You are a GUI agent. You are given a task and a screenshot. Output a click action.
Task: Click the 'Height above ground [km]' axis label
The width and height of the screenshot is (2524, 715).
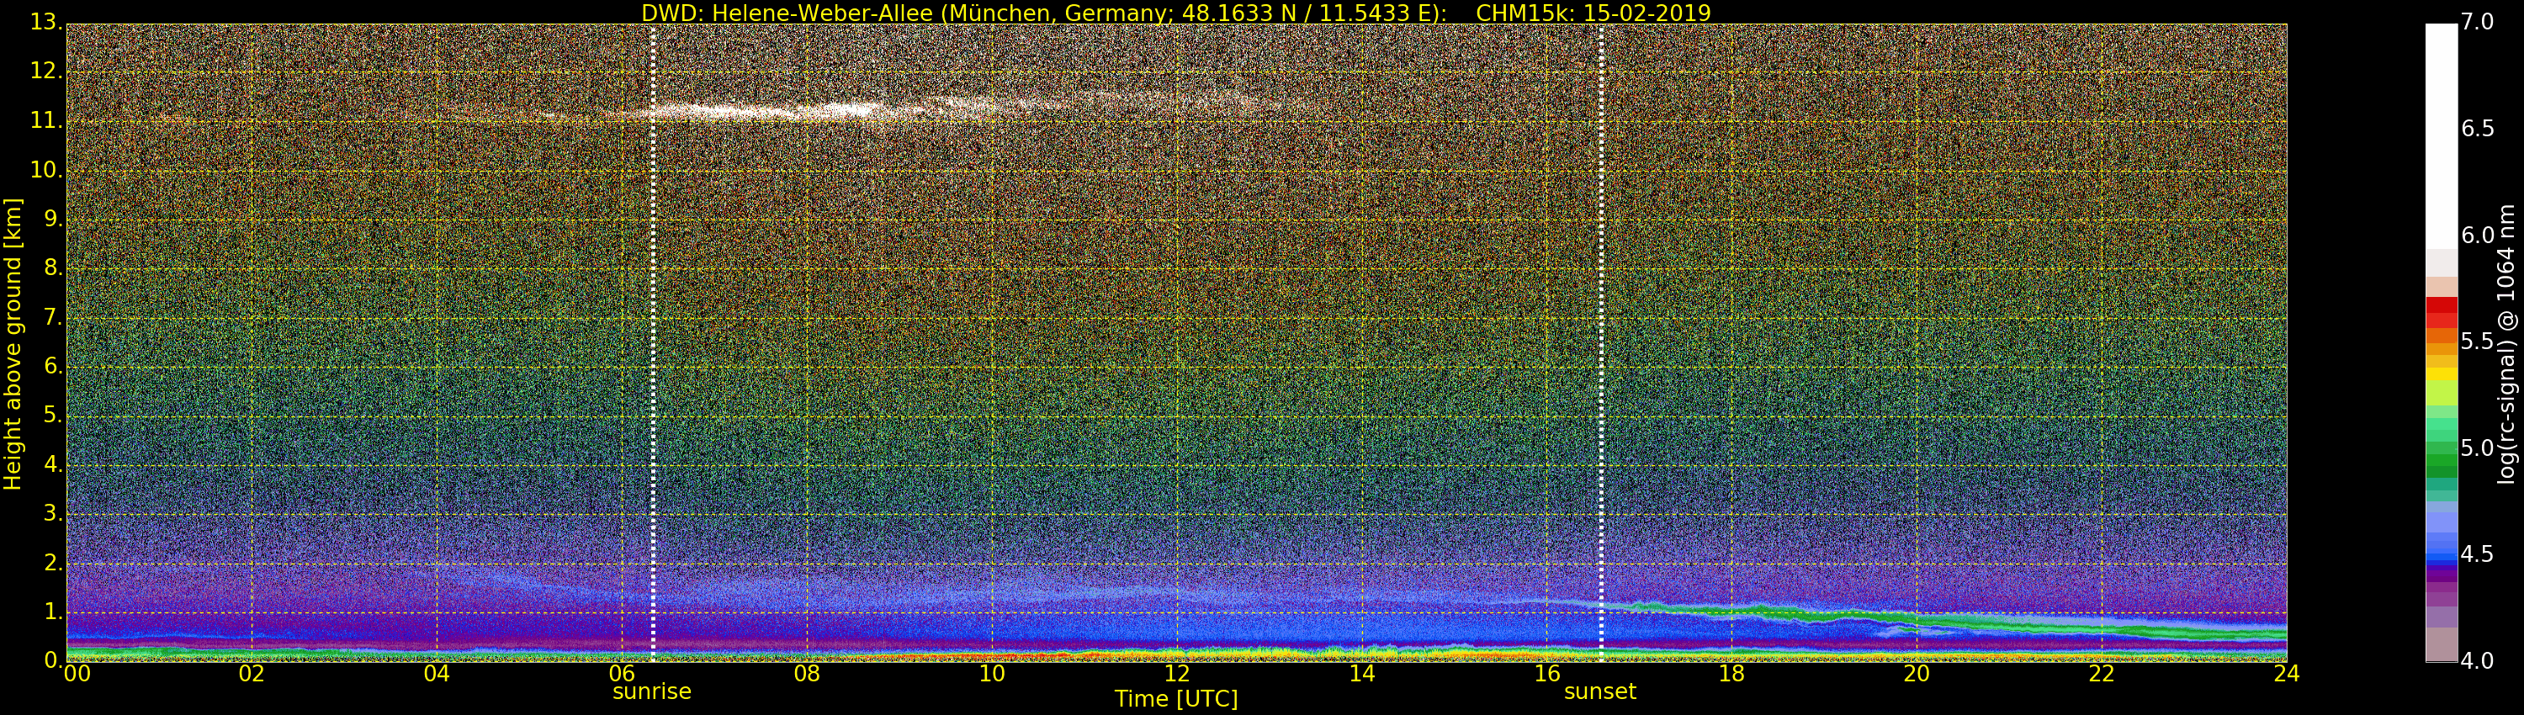(13, 343)
